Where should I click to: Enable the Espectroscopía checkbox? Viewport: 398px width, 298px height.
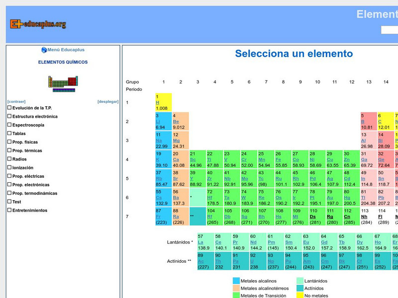coord(9,125)
